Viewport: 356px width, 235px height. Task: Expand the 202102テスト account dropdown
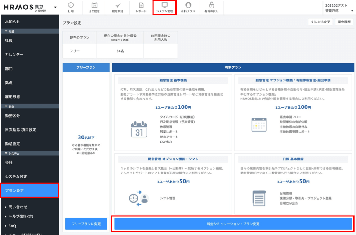pyautogui.click(x=352, y=10)
